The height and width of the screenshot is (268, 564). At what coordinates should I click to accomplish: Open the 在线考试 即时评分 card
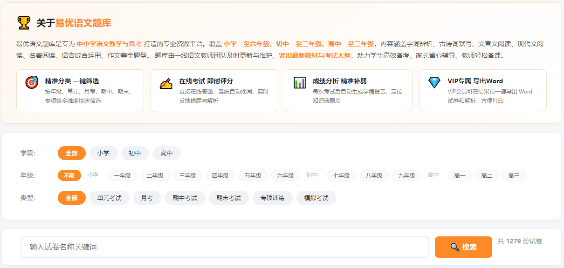coord(214,91)
